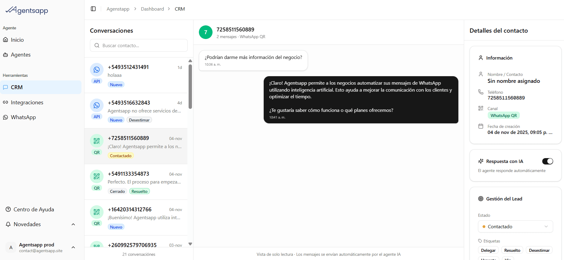Disable the Respuesta con IA switch
Viewport: 564px width, 260px height.
coord(547,161)
